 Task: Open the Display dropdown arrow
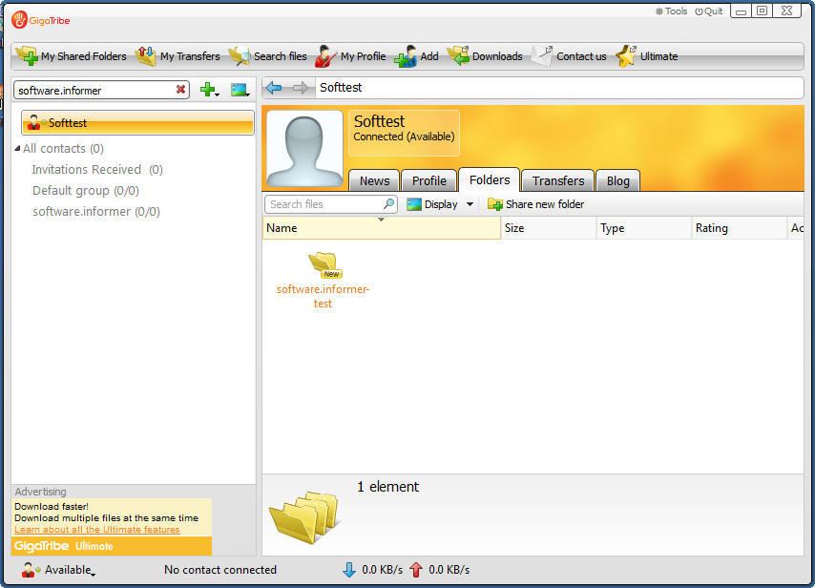point(470,204)
